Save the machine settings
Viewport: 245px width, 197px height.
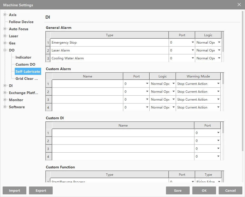(x=178, y=190)
